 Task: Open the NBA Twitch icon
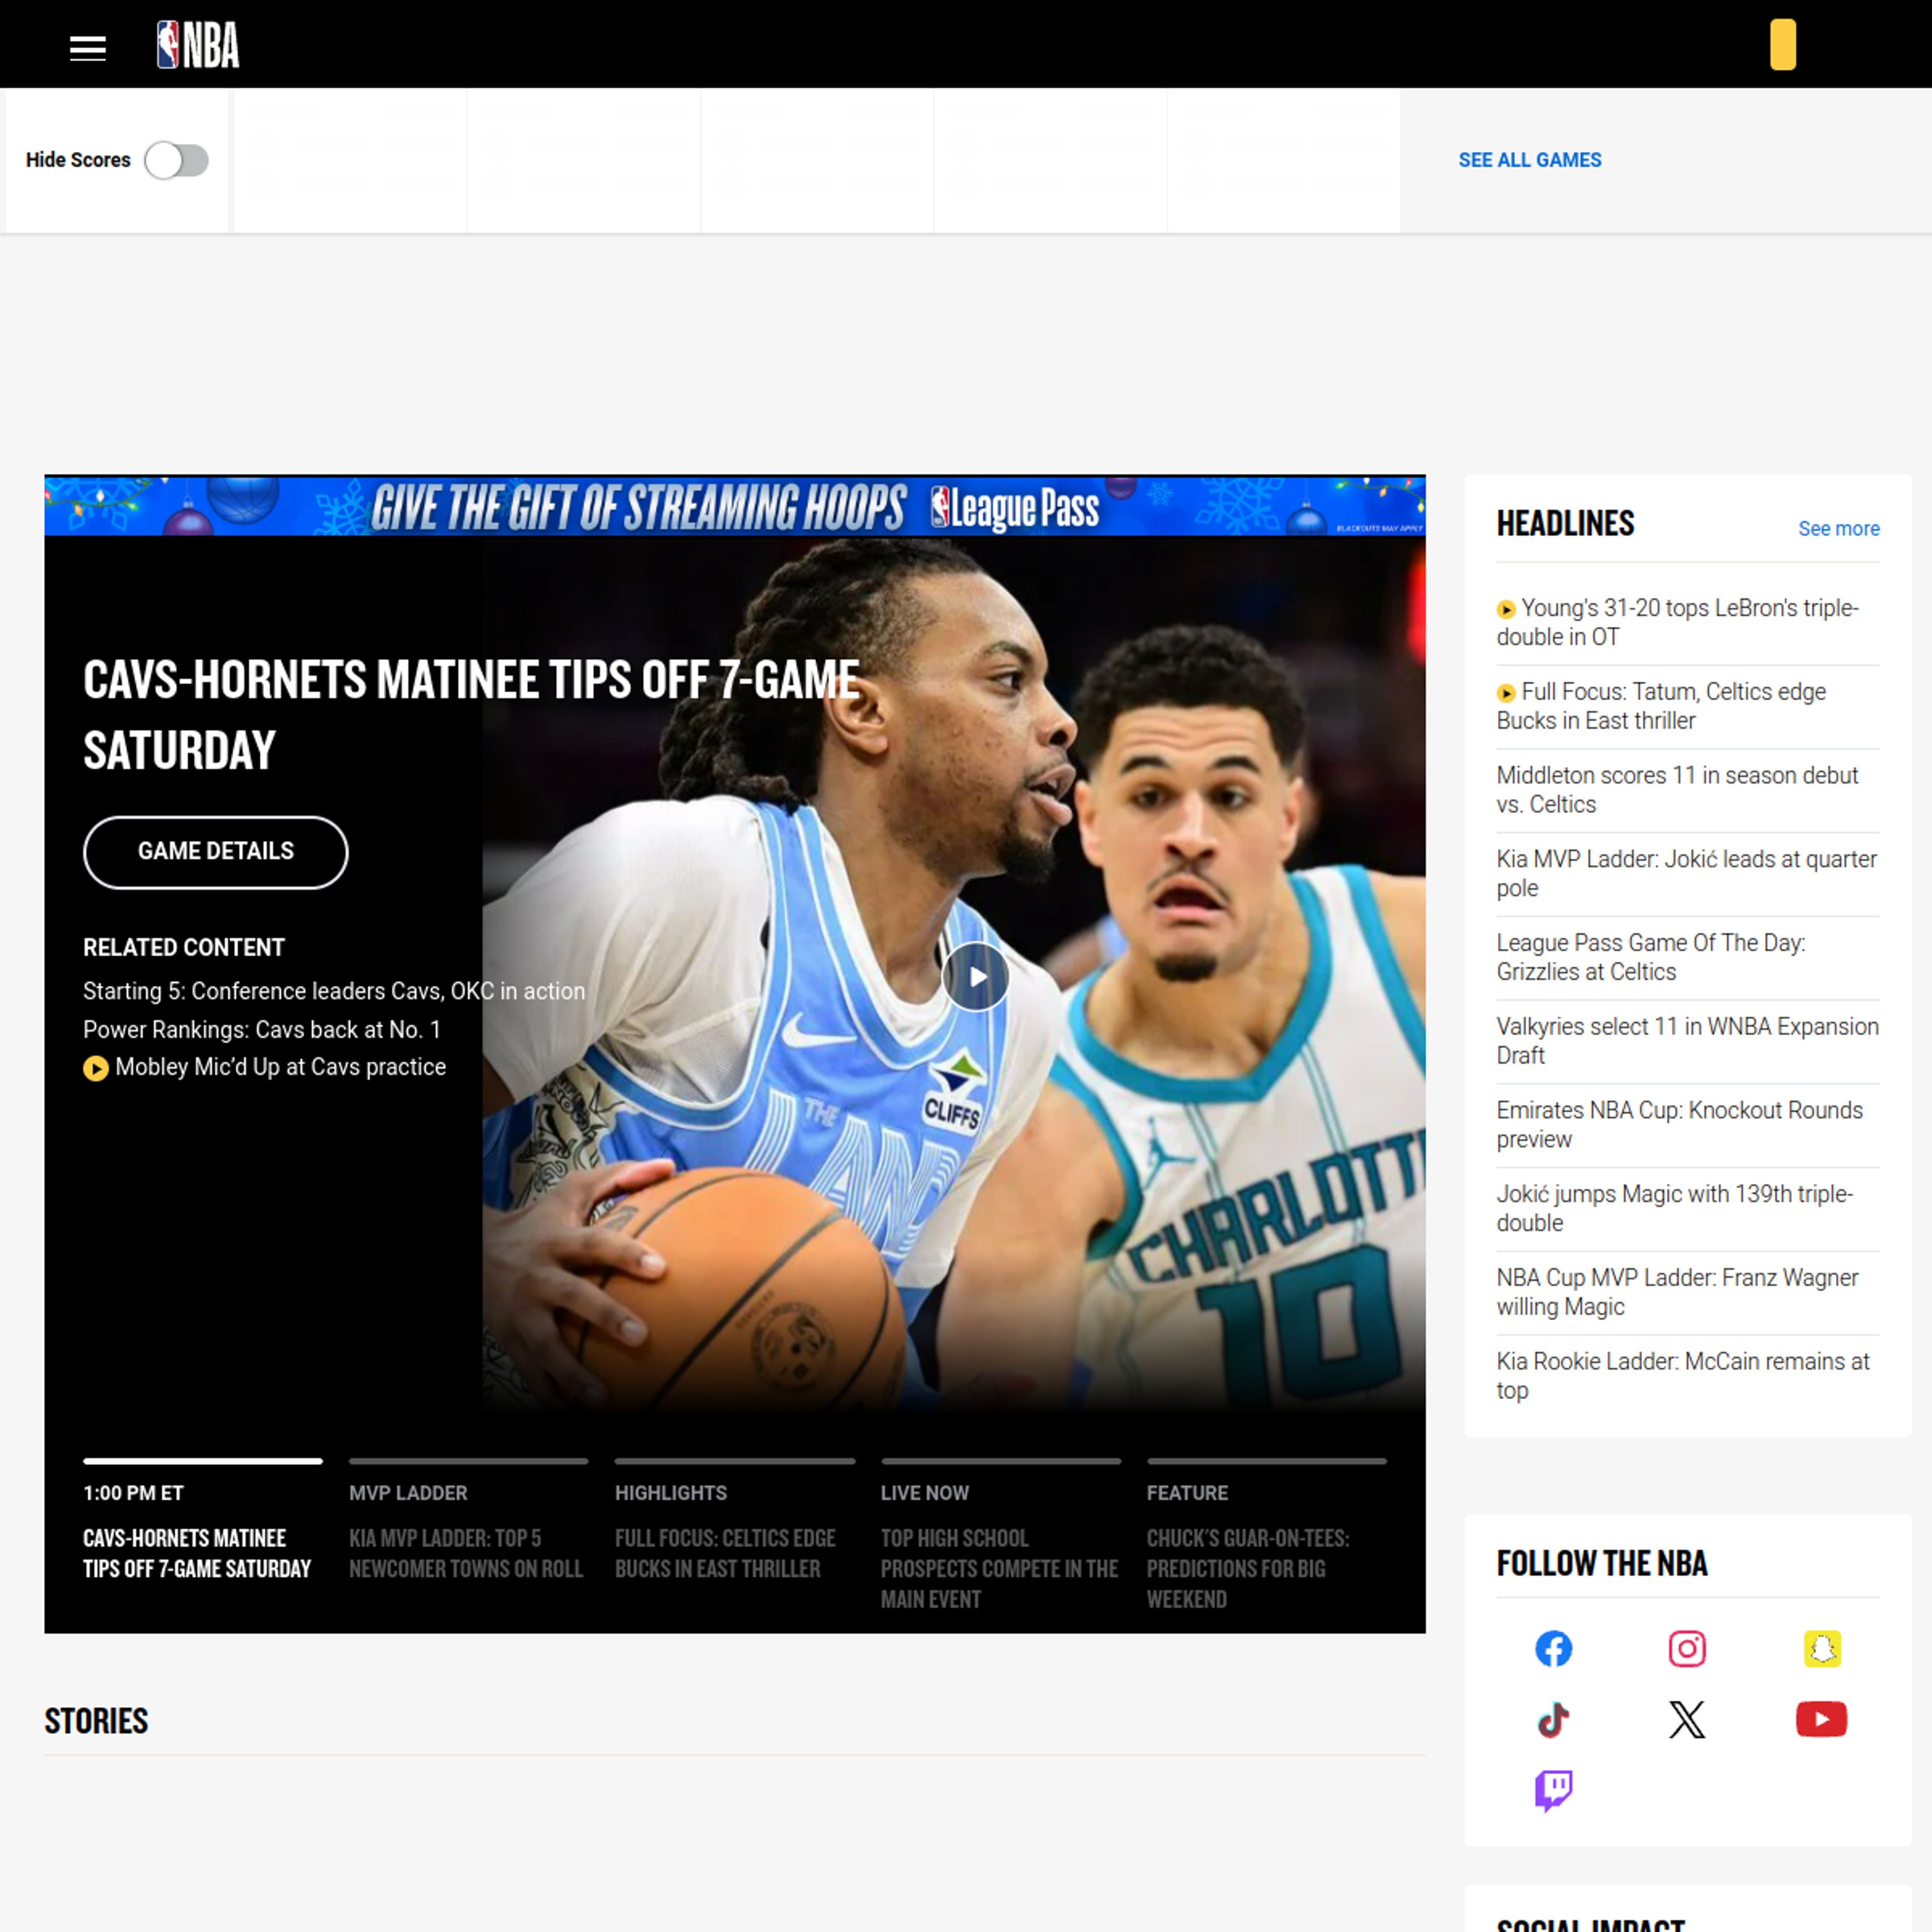click(x=1553, y=1791)
